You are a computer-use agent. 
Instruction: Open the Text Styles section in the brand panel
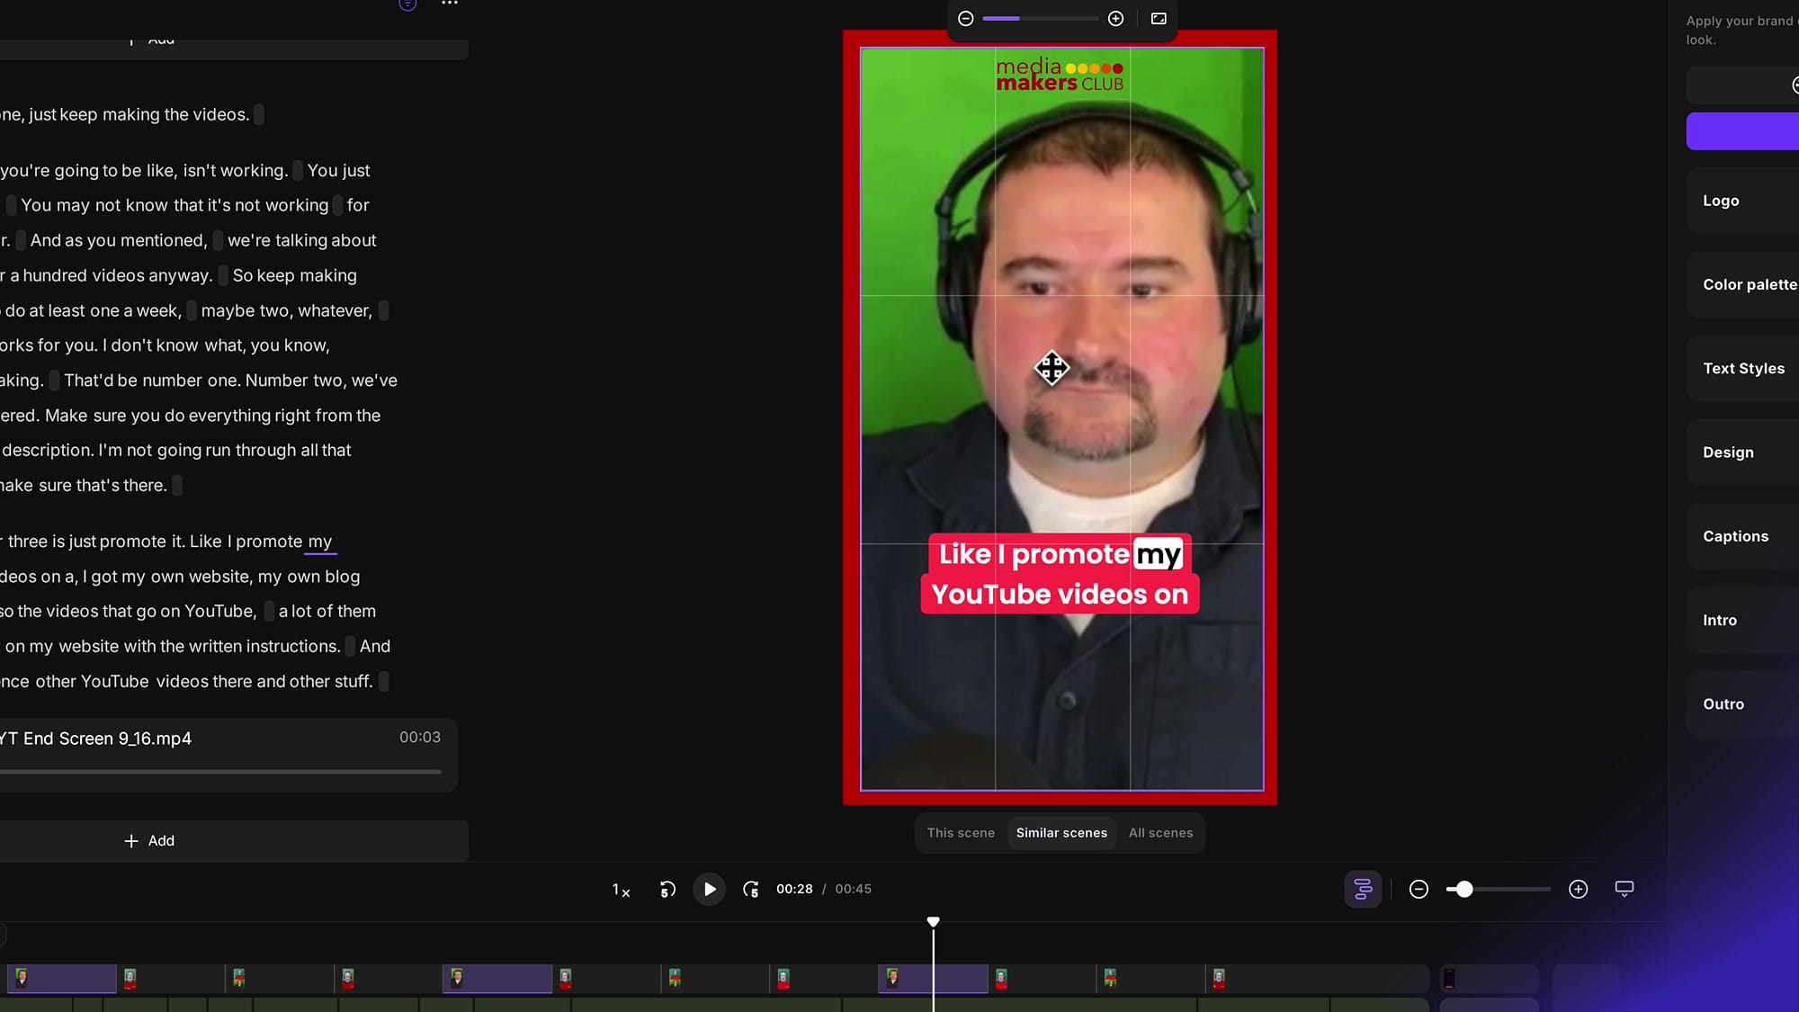coord(1743,368)
